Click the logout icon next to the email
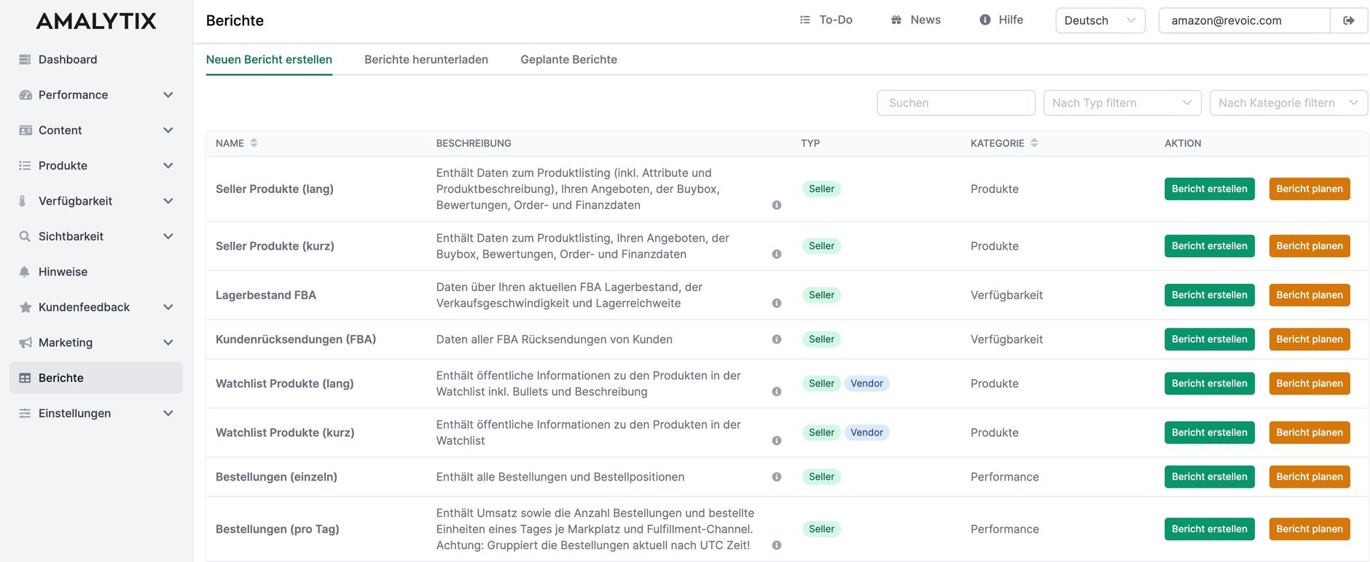The height and width of the screenshot is (562, 1370). pyautogui.click(x=1349, y=20)
